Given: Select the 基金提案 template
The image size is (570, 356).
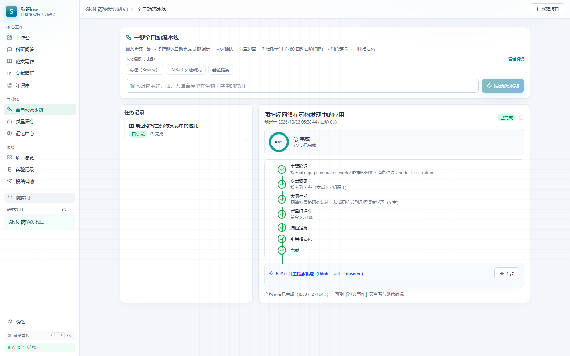Looking at the screenshot, I should (x=221, y=69).
